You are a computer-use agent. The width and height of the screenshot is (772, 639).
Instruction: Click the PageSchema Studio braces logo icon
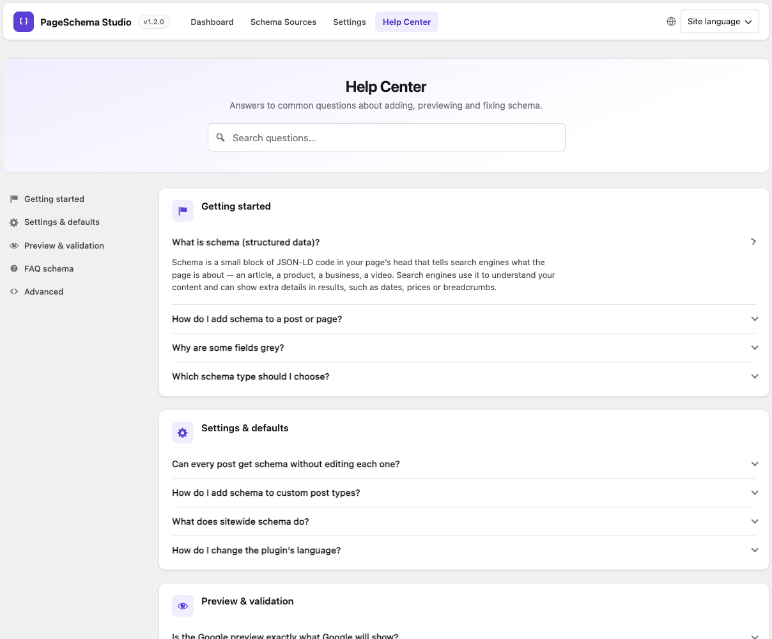click(x=24, y=22)
